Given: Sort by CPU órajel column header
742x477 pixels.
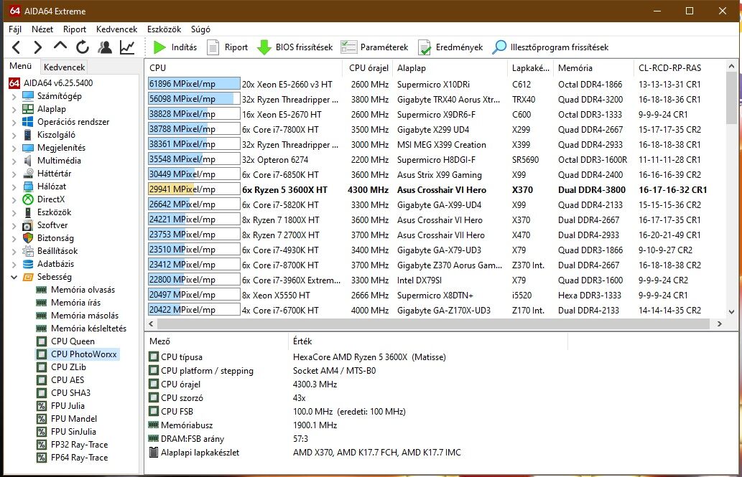Looking at the screenshot, I should click(x=367, y=68).
